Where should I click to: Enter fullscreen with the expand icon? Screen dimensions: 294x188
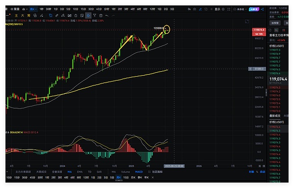pos(229,9)
